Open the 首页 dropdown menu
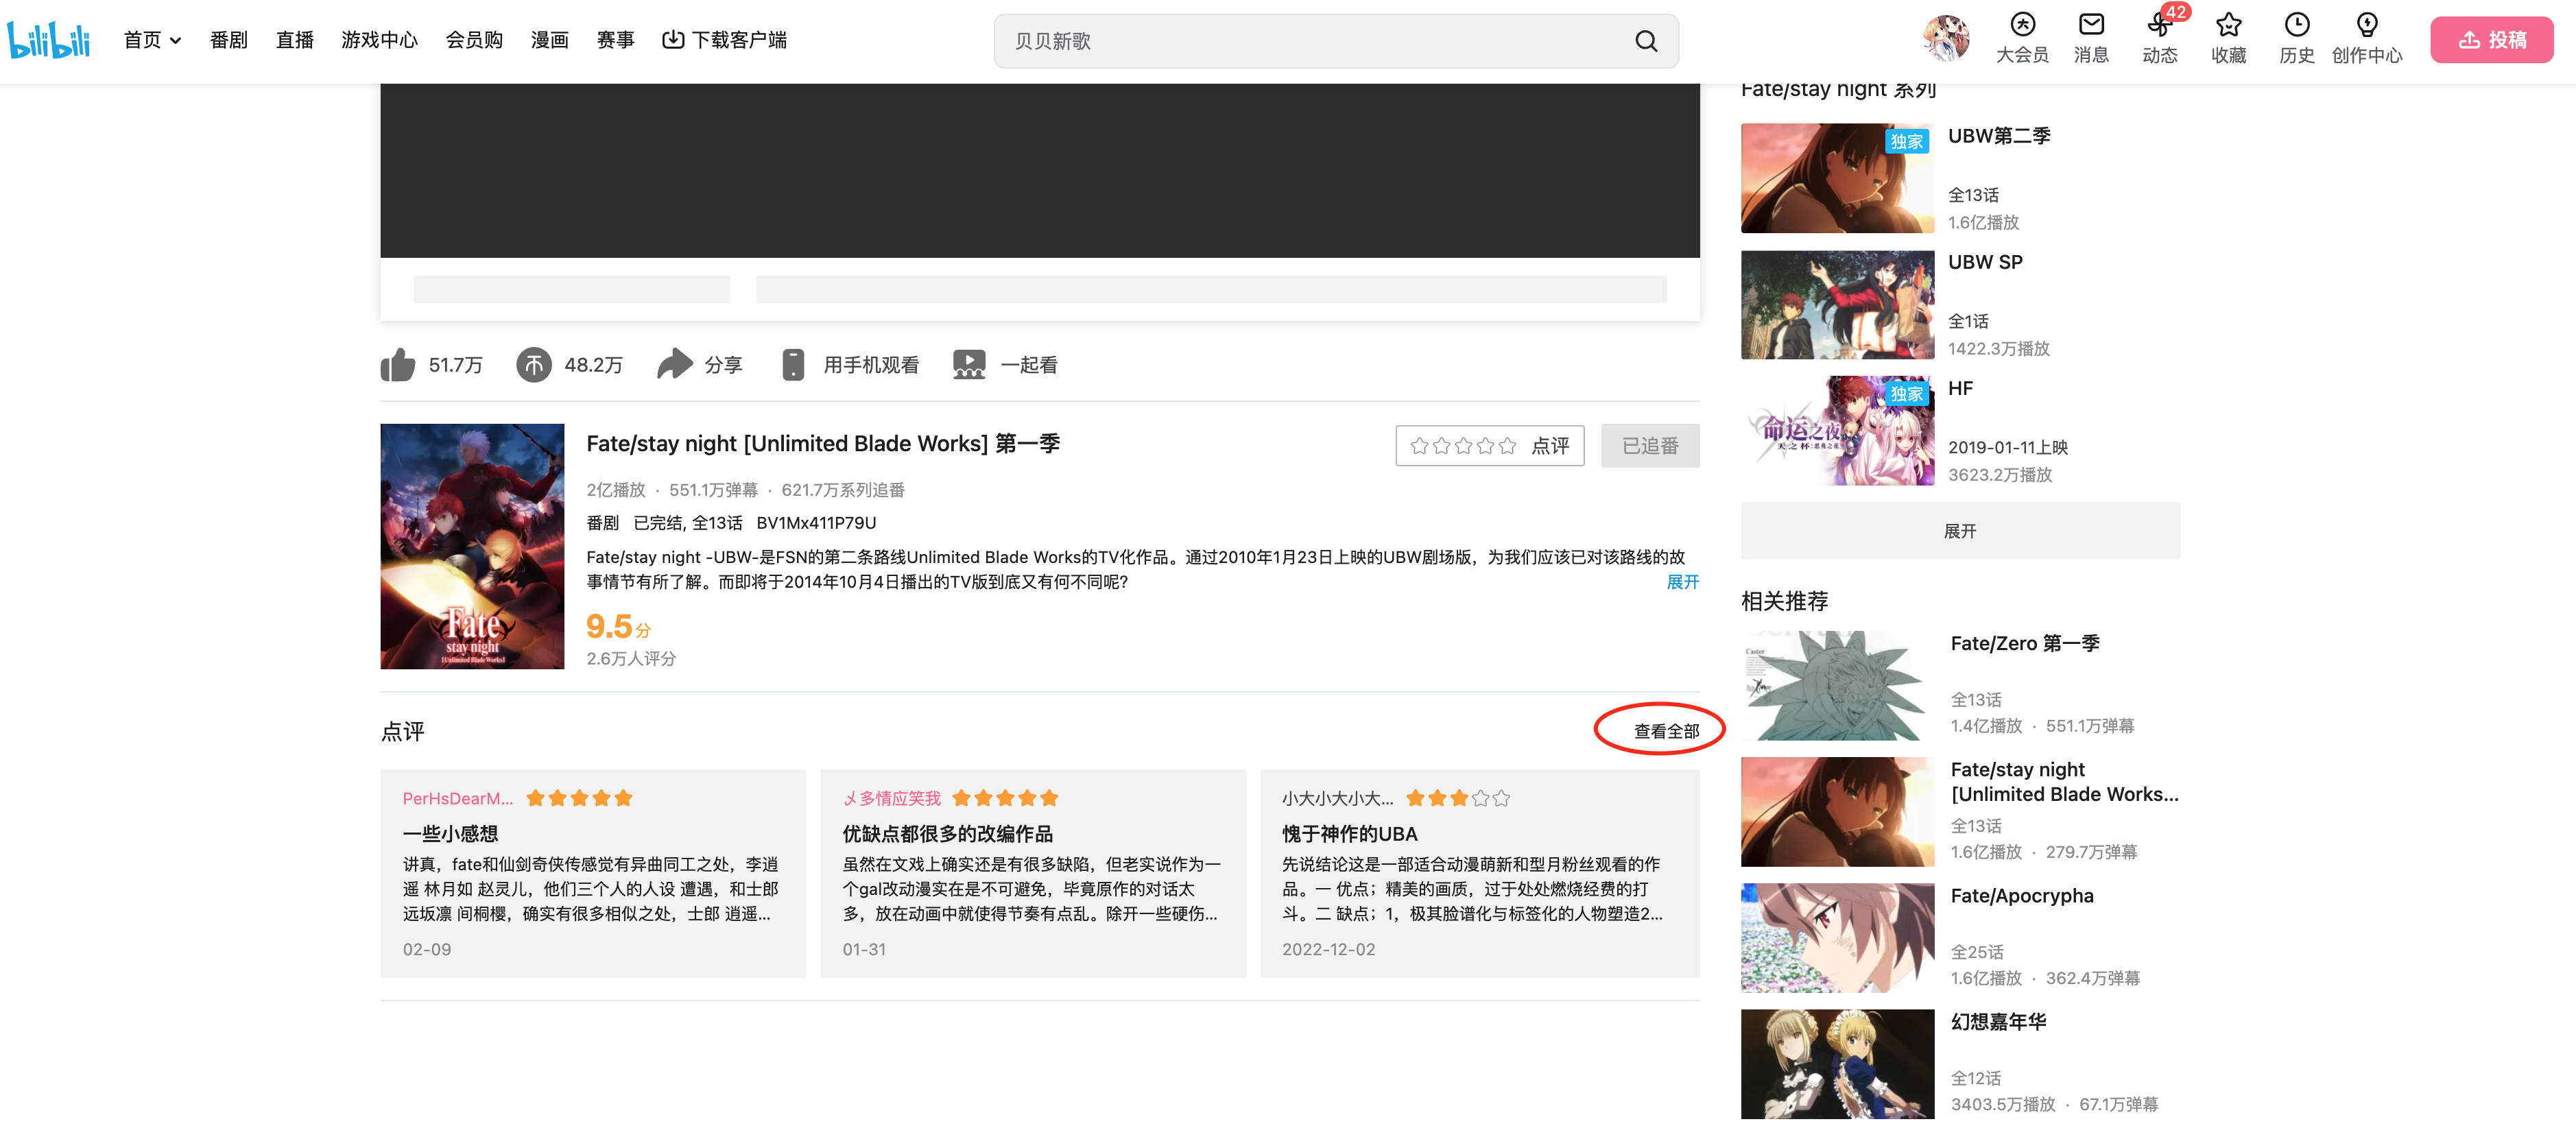The height and width of the screenshot is (1126, 2576). [x=152, y=40]
